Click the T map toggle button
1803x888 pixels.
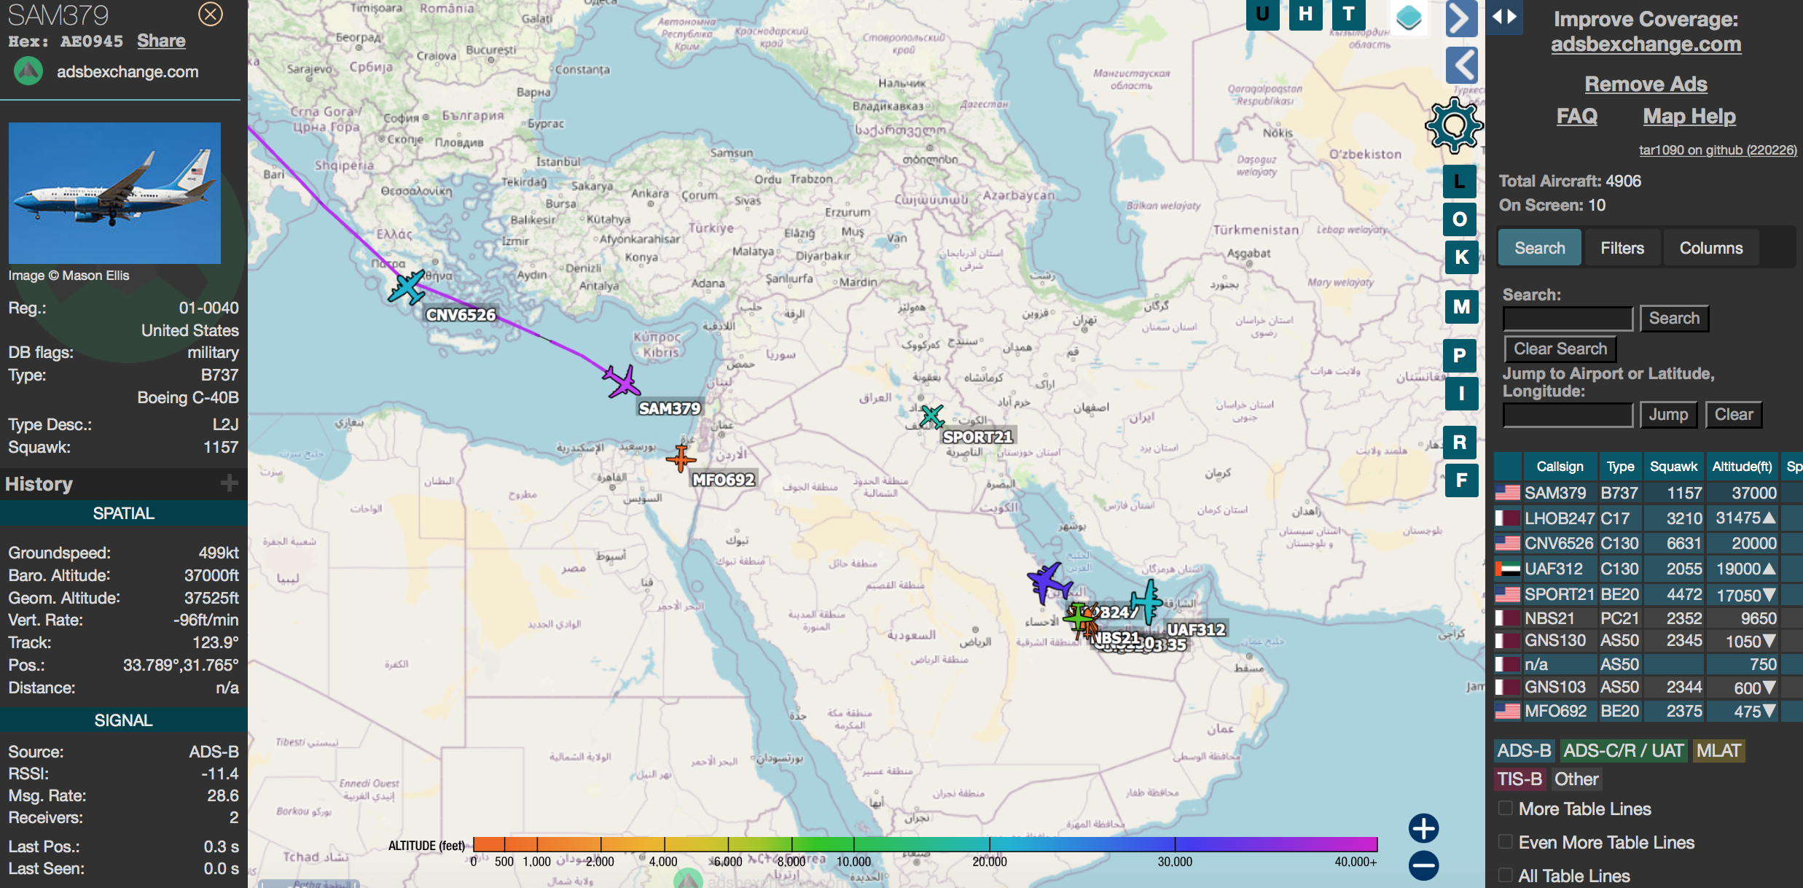click(x=1348, y=14)
